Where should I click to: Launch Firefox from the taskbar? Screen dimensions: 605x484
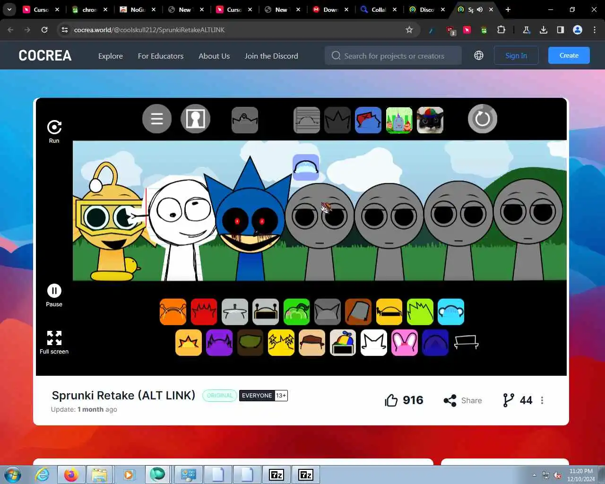tap(71, 474)
